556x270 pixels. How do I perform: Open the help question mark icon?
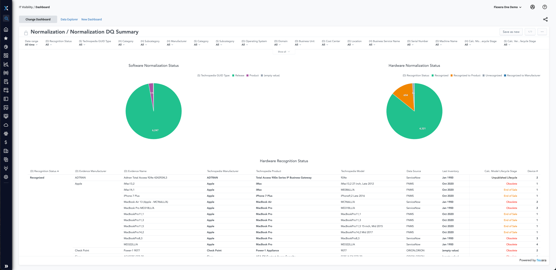(545, 7)
